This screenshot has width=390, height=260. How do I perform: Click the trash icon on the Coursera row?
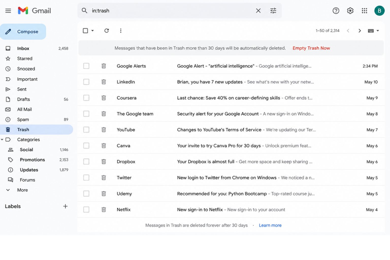click(104, 98)
